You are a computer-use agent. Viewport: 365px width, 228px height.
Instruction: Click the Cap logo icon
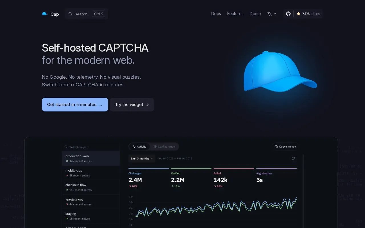(x=44, y=14)
